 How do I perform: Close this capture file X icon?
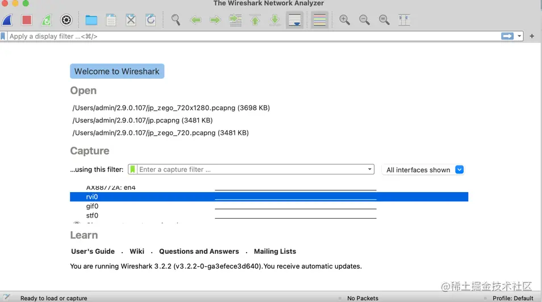click(x=131, y=20)
